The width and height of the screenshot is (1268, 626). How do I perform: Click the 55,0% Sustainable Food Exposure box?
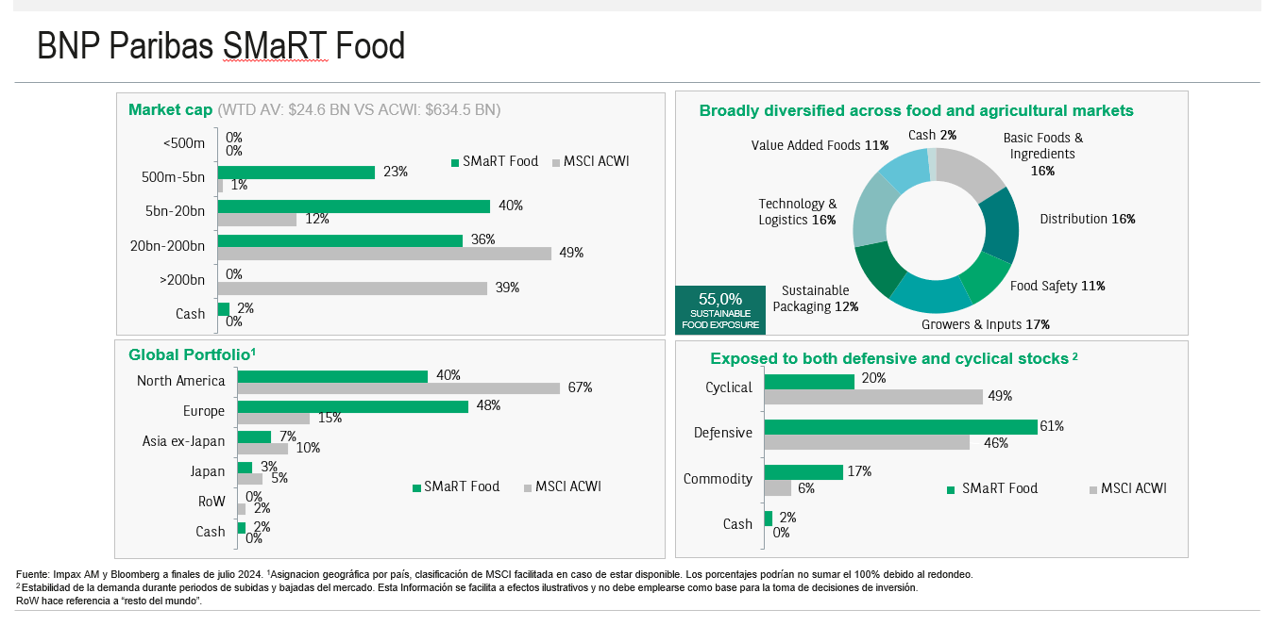coord(719,310)
